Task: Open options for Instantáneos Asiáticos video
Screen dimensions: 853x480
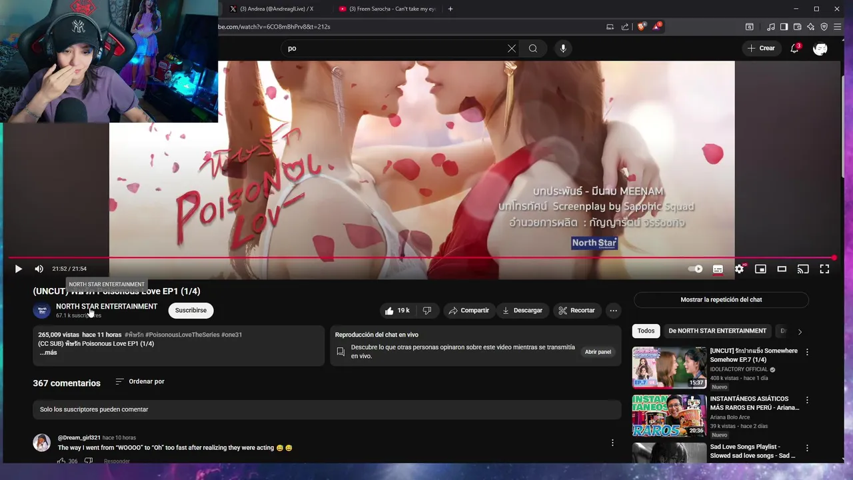Action: (x=807, y=400)
